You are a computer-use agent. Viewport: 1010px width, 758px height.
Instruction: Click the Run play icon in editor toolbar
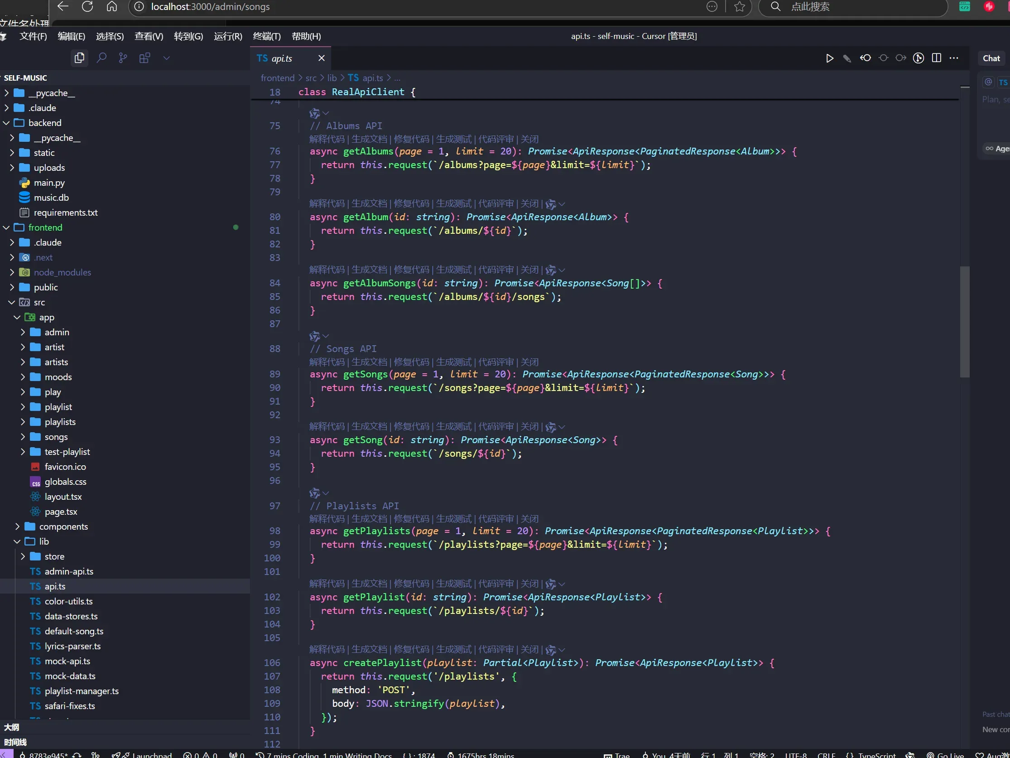(x=829, y=58)
